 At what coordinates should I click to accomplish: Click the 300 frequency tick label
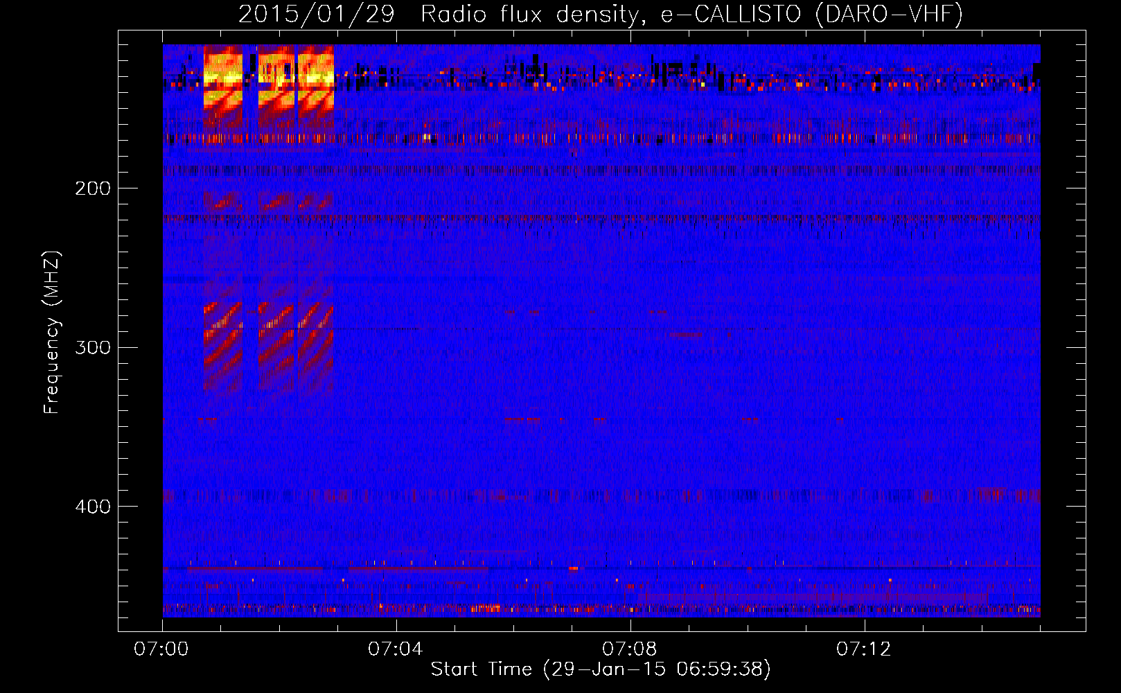click(x=93, y=347)
